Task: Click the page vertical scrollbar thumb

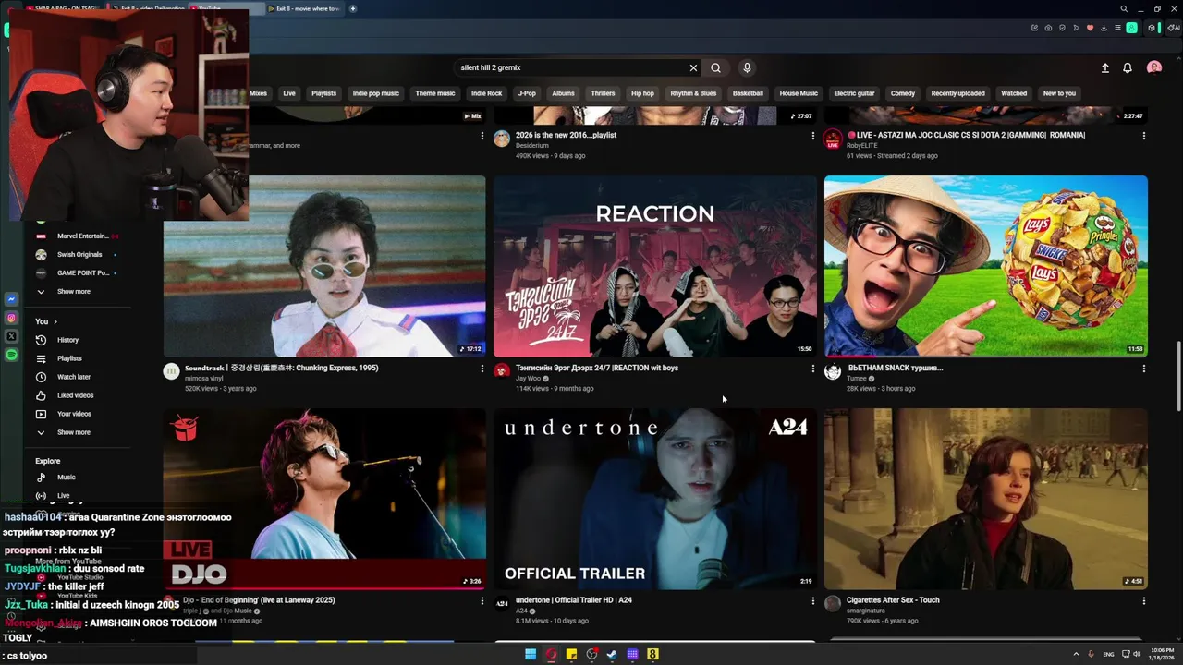Action: tap(1178, 376)
